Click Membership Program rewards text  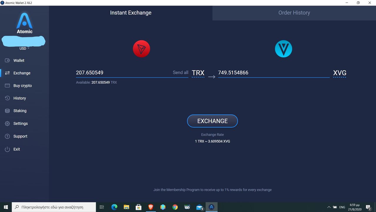tap(212, 190)
